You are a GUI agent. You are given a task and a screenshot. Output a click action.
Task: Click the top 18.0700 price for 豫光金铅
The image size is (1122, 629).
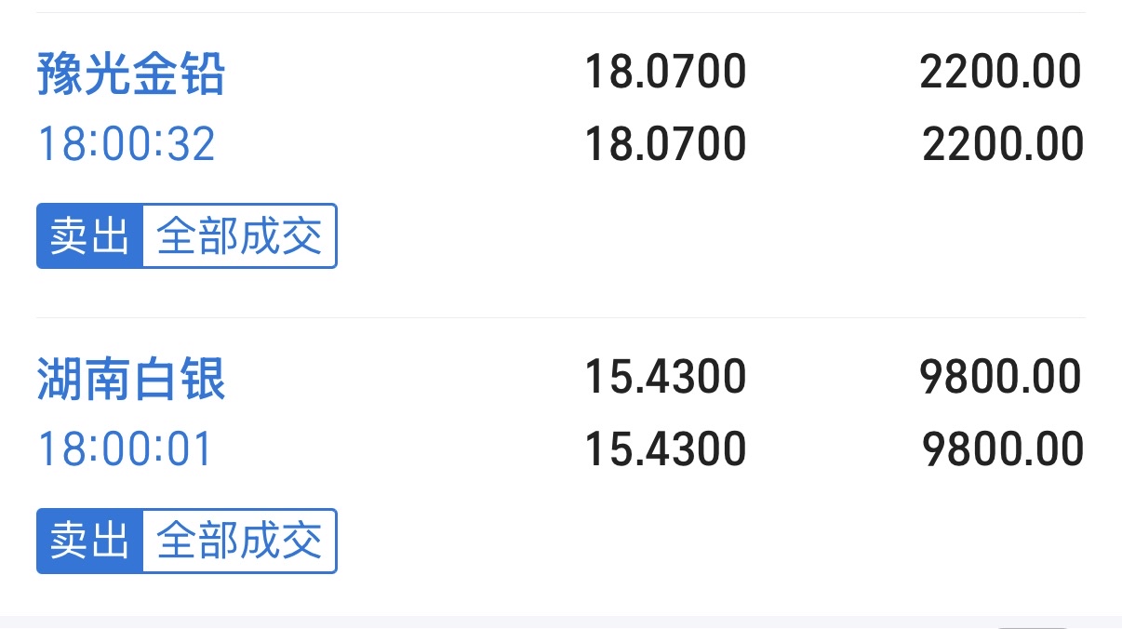tap(665, 73)
